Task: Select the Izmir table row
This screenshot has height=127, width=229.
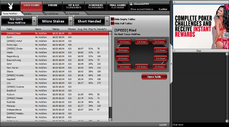Action: 55,64
